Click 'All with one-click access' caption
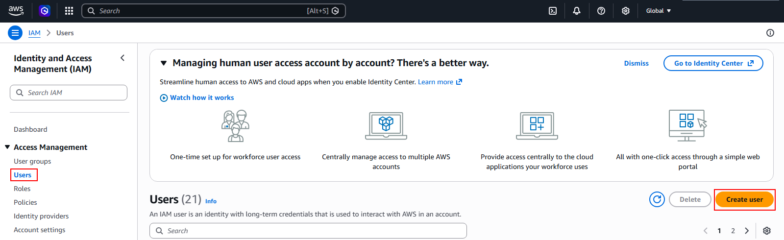 [688, 162]
